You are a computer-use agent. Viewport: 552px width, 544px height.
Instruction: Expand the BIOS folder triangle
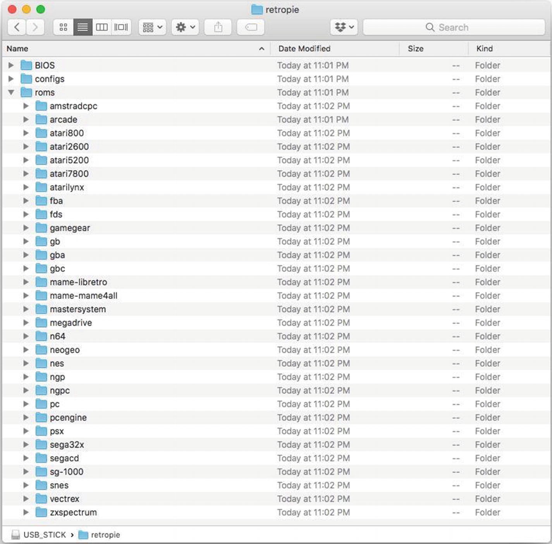(11, 65)
